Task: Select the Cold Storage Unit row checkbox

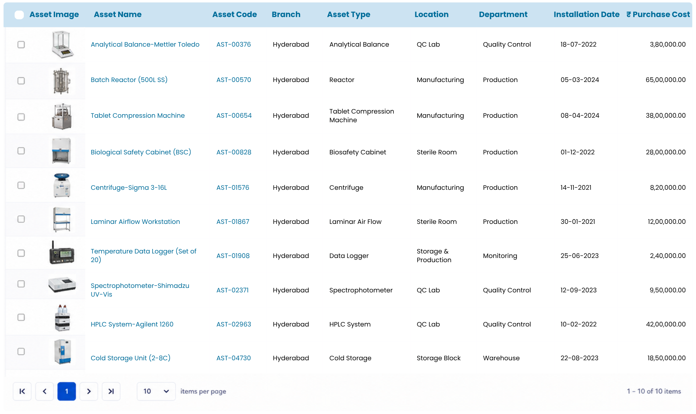Action: pos(21,351)
